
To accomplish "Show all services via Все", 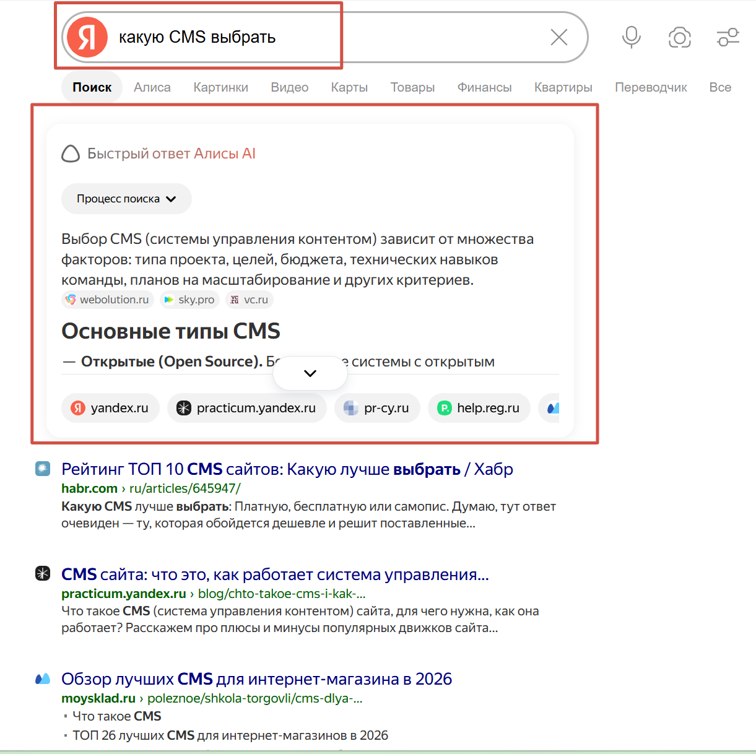I will [x=720, y=87].
